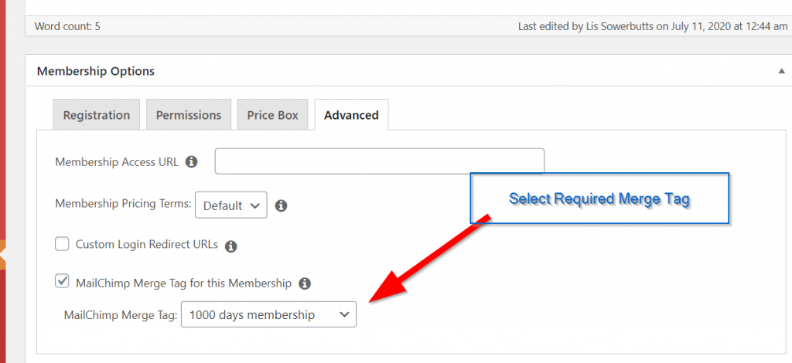Screen dimensions: 792x363
Task: Enable the Custom Login Redirect URLs checkbox
Action: click(63, 245)
